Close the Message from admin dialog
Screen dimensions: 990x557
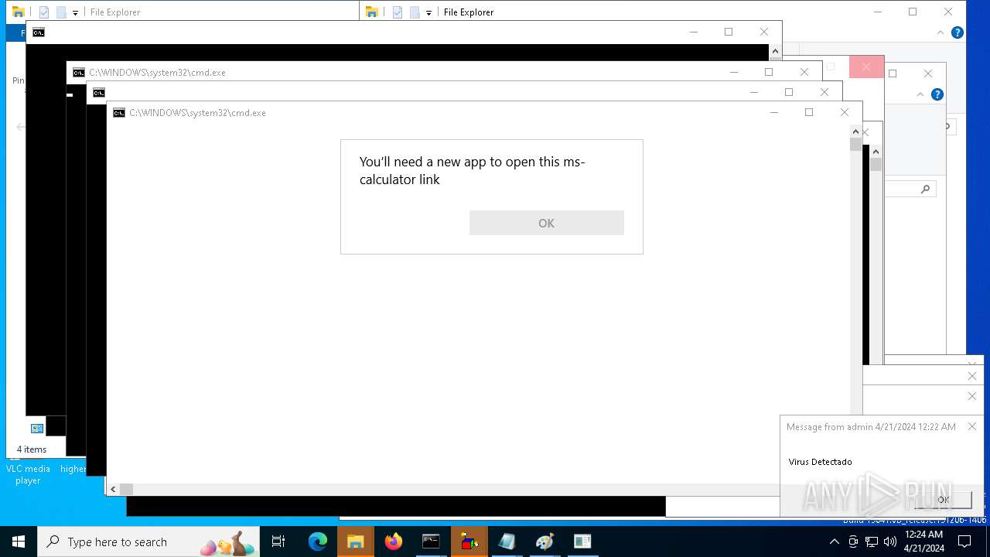[972, 426]
